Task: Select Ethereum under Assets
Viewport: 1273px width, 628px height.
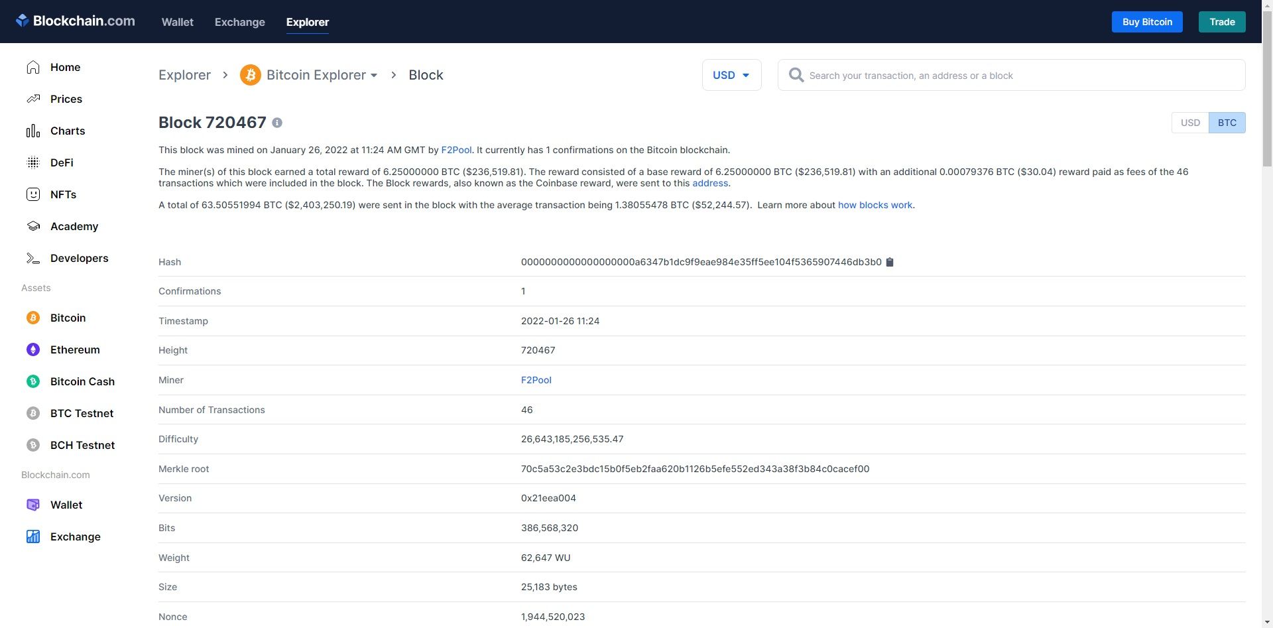Action: [x=75, y=349]
